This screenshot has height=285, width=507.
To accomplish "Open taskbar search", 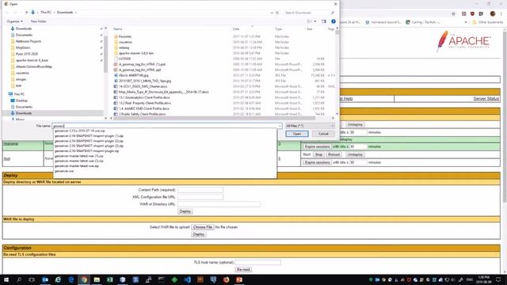I will click(19, 279).
